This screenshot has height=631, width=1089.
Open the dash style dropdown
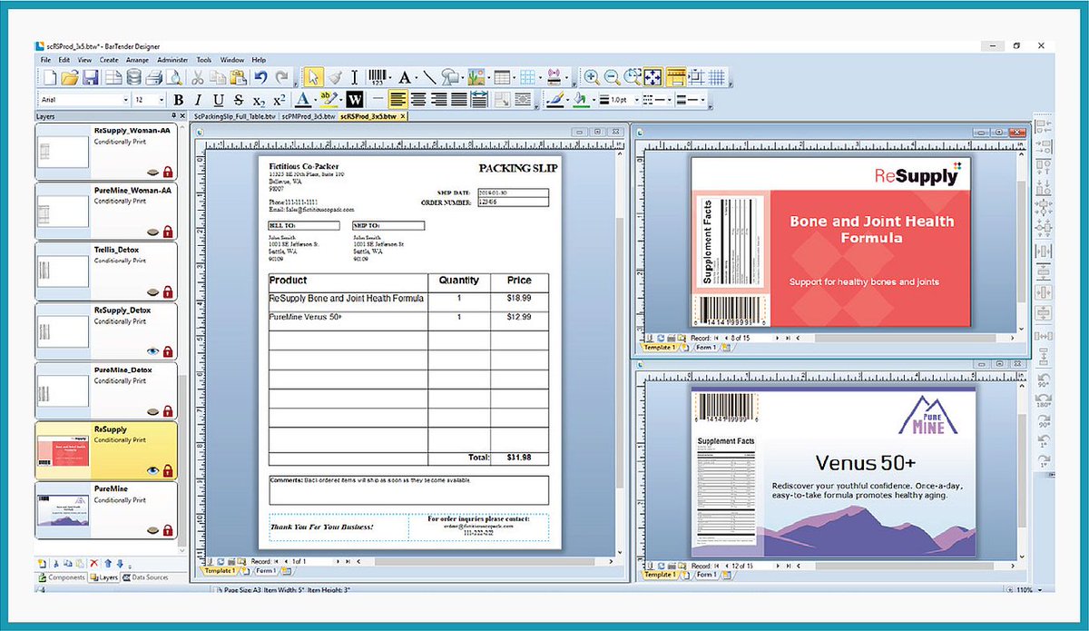coord(669,100)
